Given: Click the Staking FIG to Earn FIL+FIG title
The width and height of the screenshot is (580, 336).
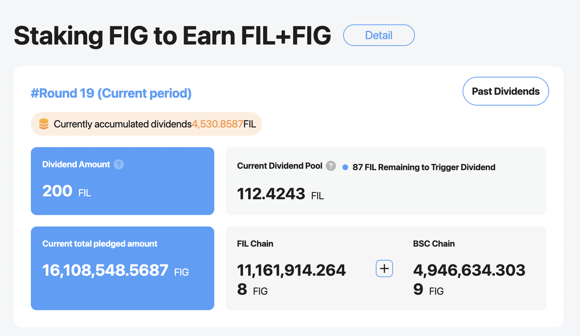Looking at the screenshot, I should (172, 36).
